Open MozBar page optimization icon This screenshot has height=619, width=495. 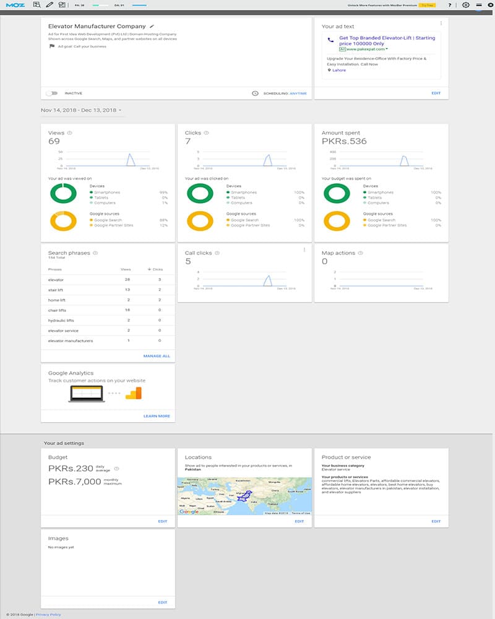(x=62, y=5)
